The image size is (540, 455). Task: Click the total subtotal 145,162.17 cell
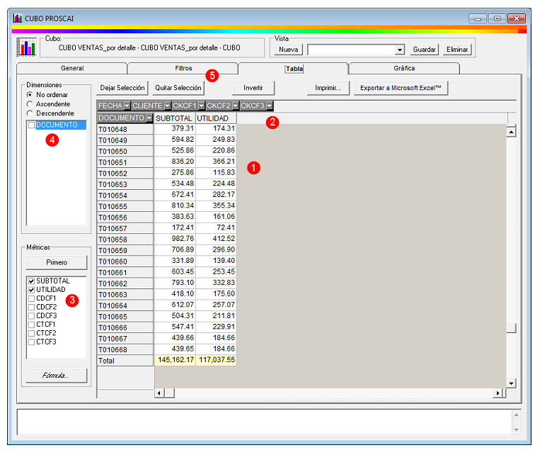coord(175,360)
